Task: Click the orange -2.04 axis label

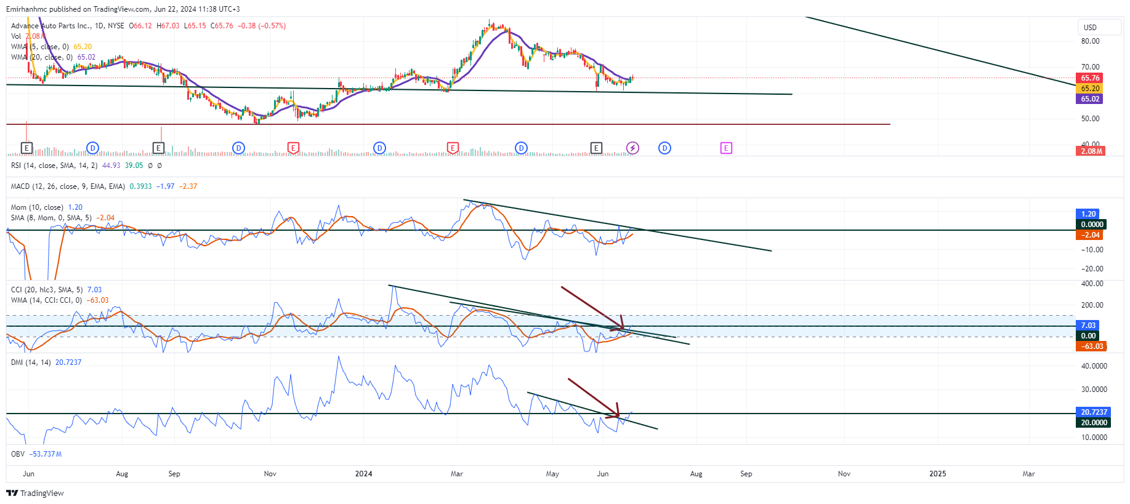Action: [1089, 235]
